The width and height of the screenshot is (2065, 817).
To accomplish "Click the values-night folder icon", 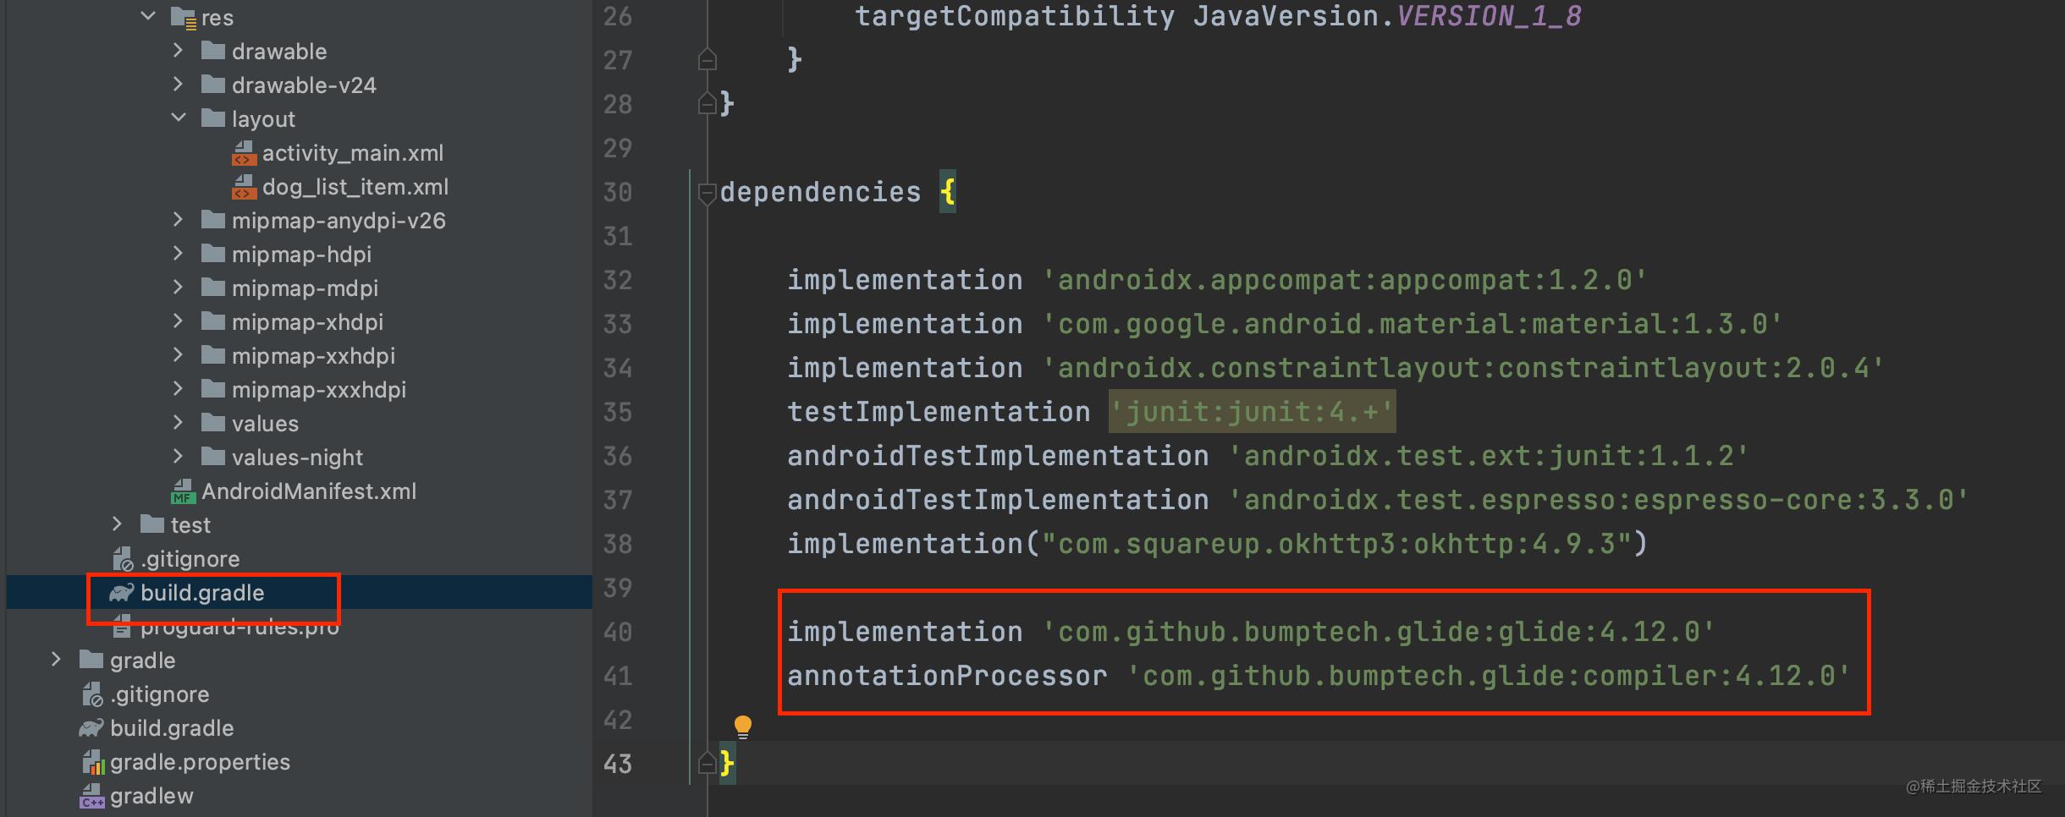I will 213,457.
